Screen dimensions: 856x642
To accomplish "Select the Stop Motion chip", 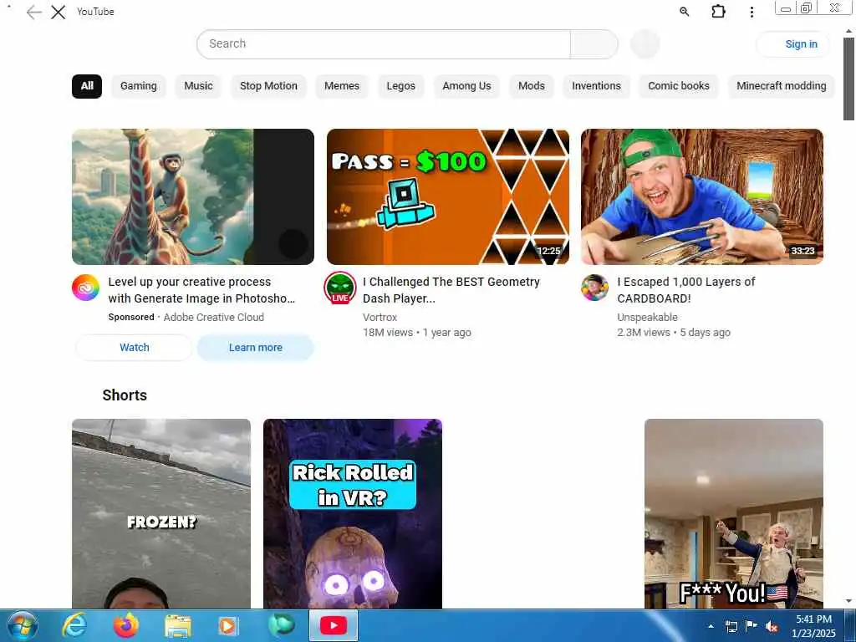I will click(x=268, y=86).
